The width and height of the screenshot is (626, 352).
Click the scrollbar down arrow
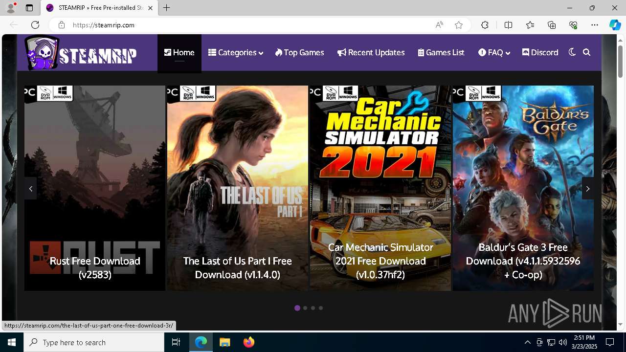[620, 324]
